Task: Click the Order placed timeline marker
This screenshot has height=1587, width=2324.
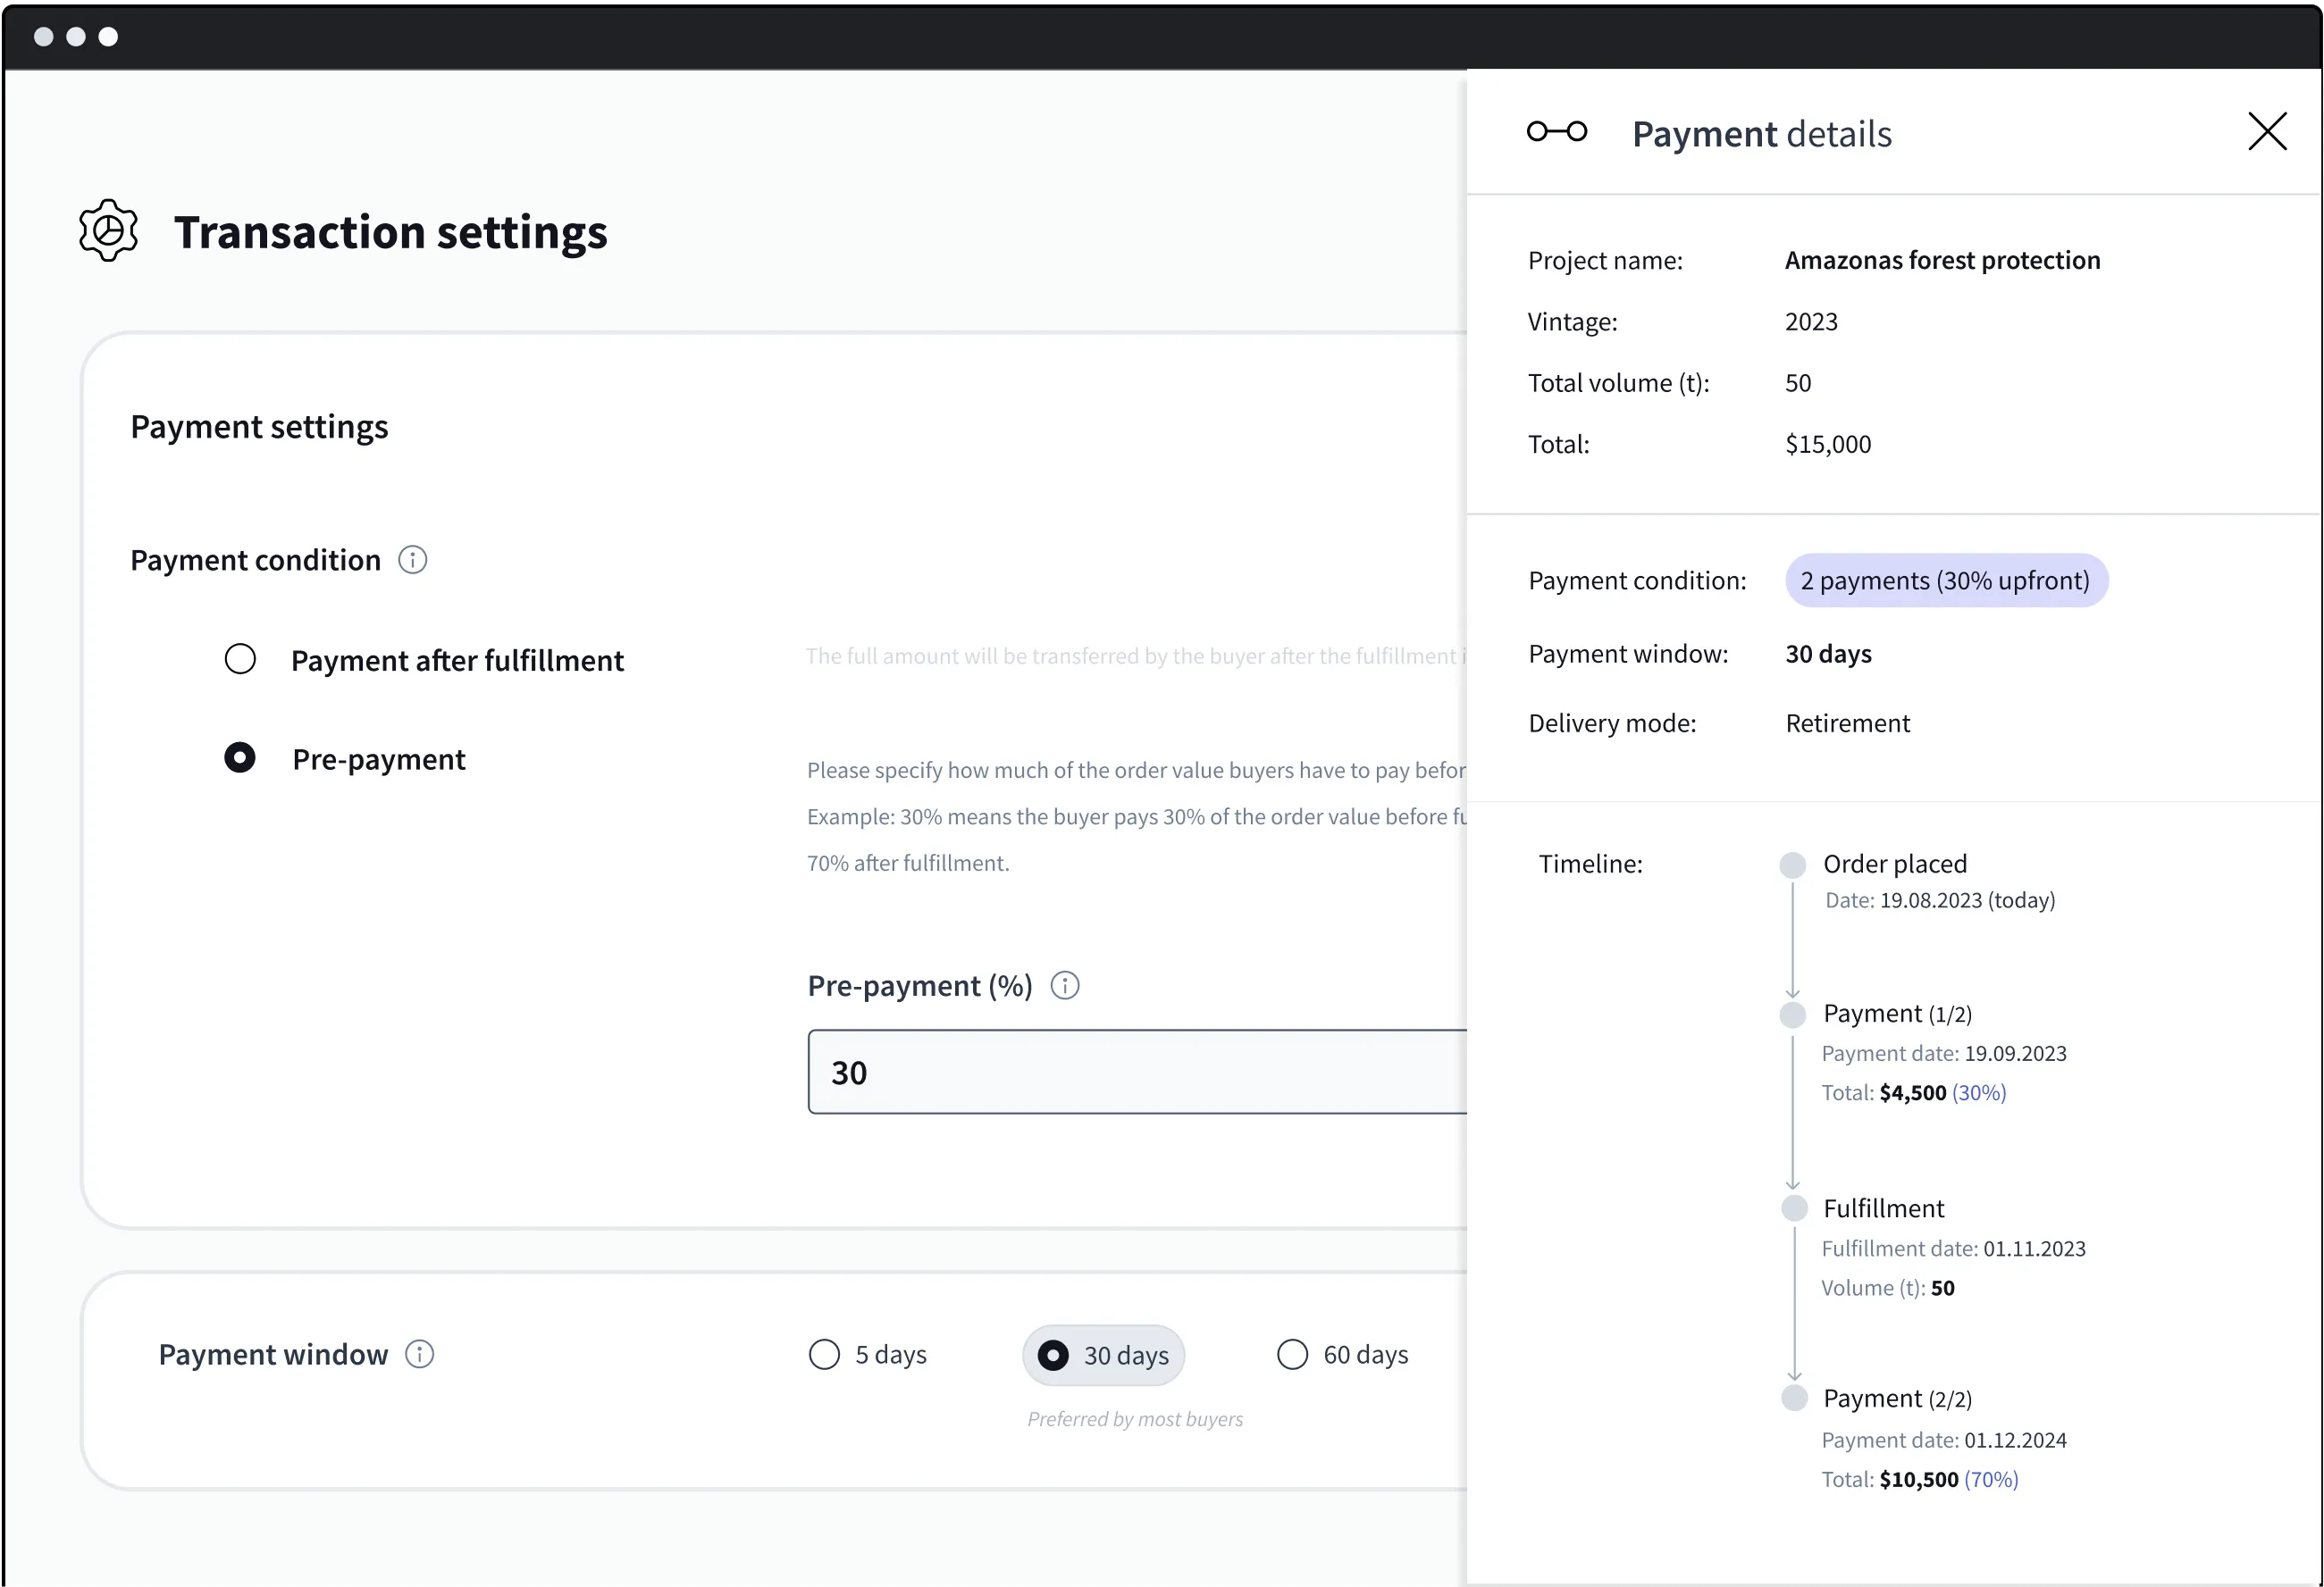Action: pos(1793,864)
